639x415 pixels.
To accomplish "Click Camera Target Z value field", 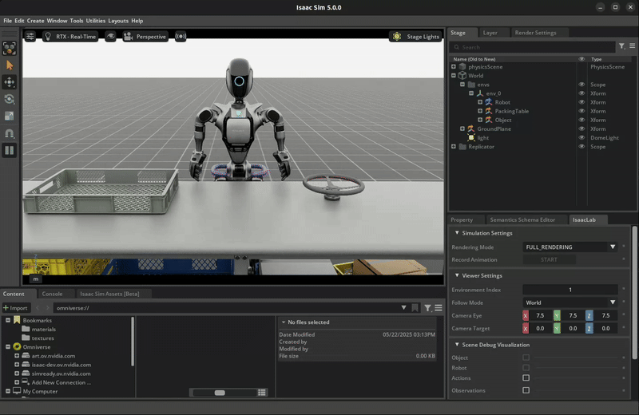I will coord(605,328).
